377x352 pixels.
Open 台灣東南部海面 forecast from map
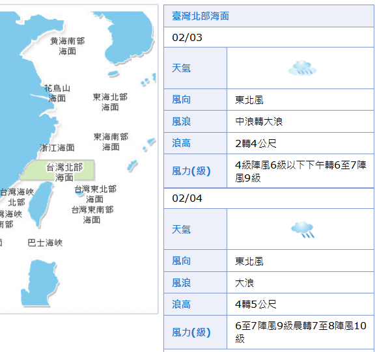[92, 215]
